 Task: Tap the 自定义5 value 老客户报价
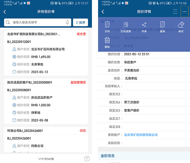tap(131, 110)
